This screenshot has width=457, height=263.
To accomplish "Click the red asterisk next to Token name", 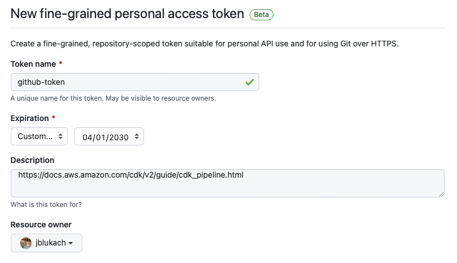I will click(x=60, y=64).
